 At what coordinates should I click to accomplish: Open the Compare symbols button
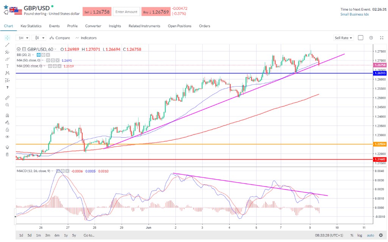pyautogui.click(x=59, y=38)
